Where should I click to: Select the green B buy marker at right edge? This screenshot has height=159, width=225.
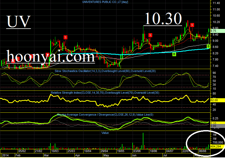pos(208,46)
